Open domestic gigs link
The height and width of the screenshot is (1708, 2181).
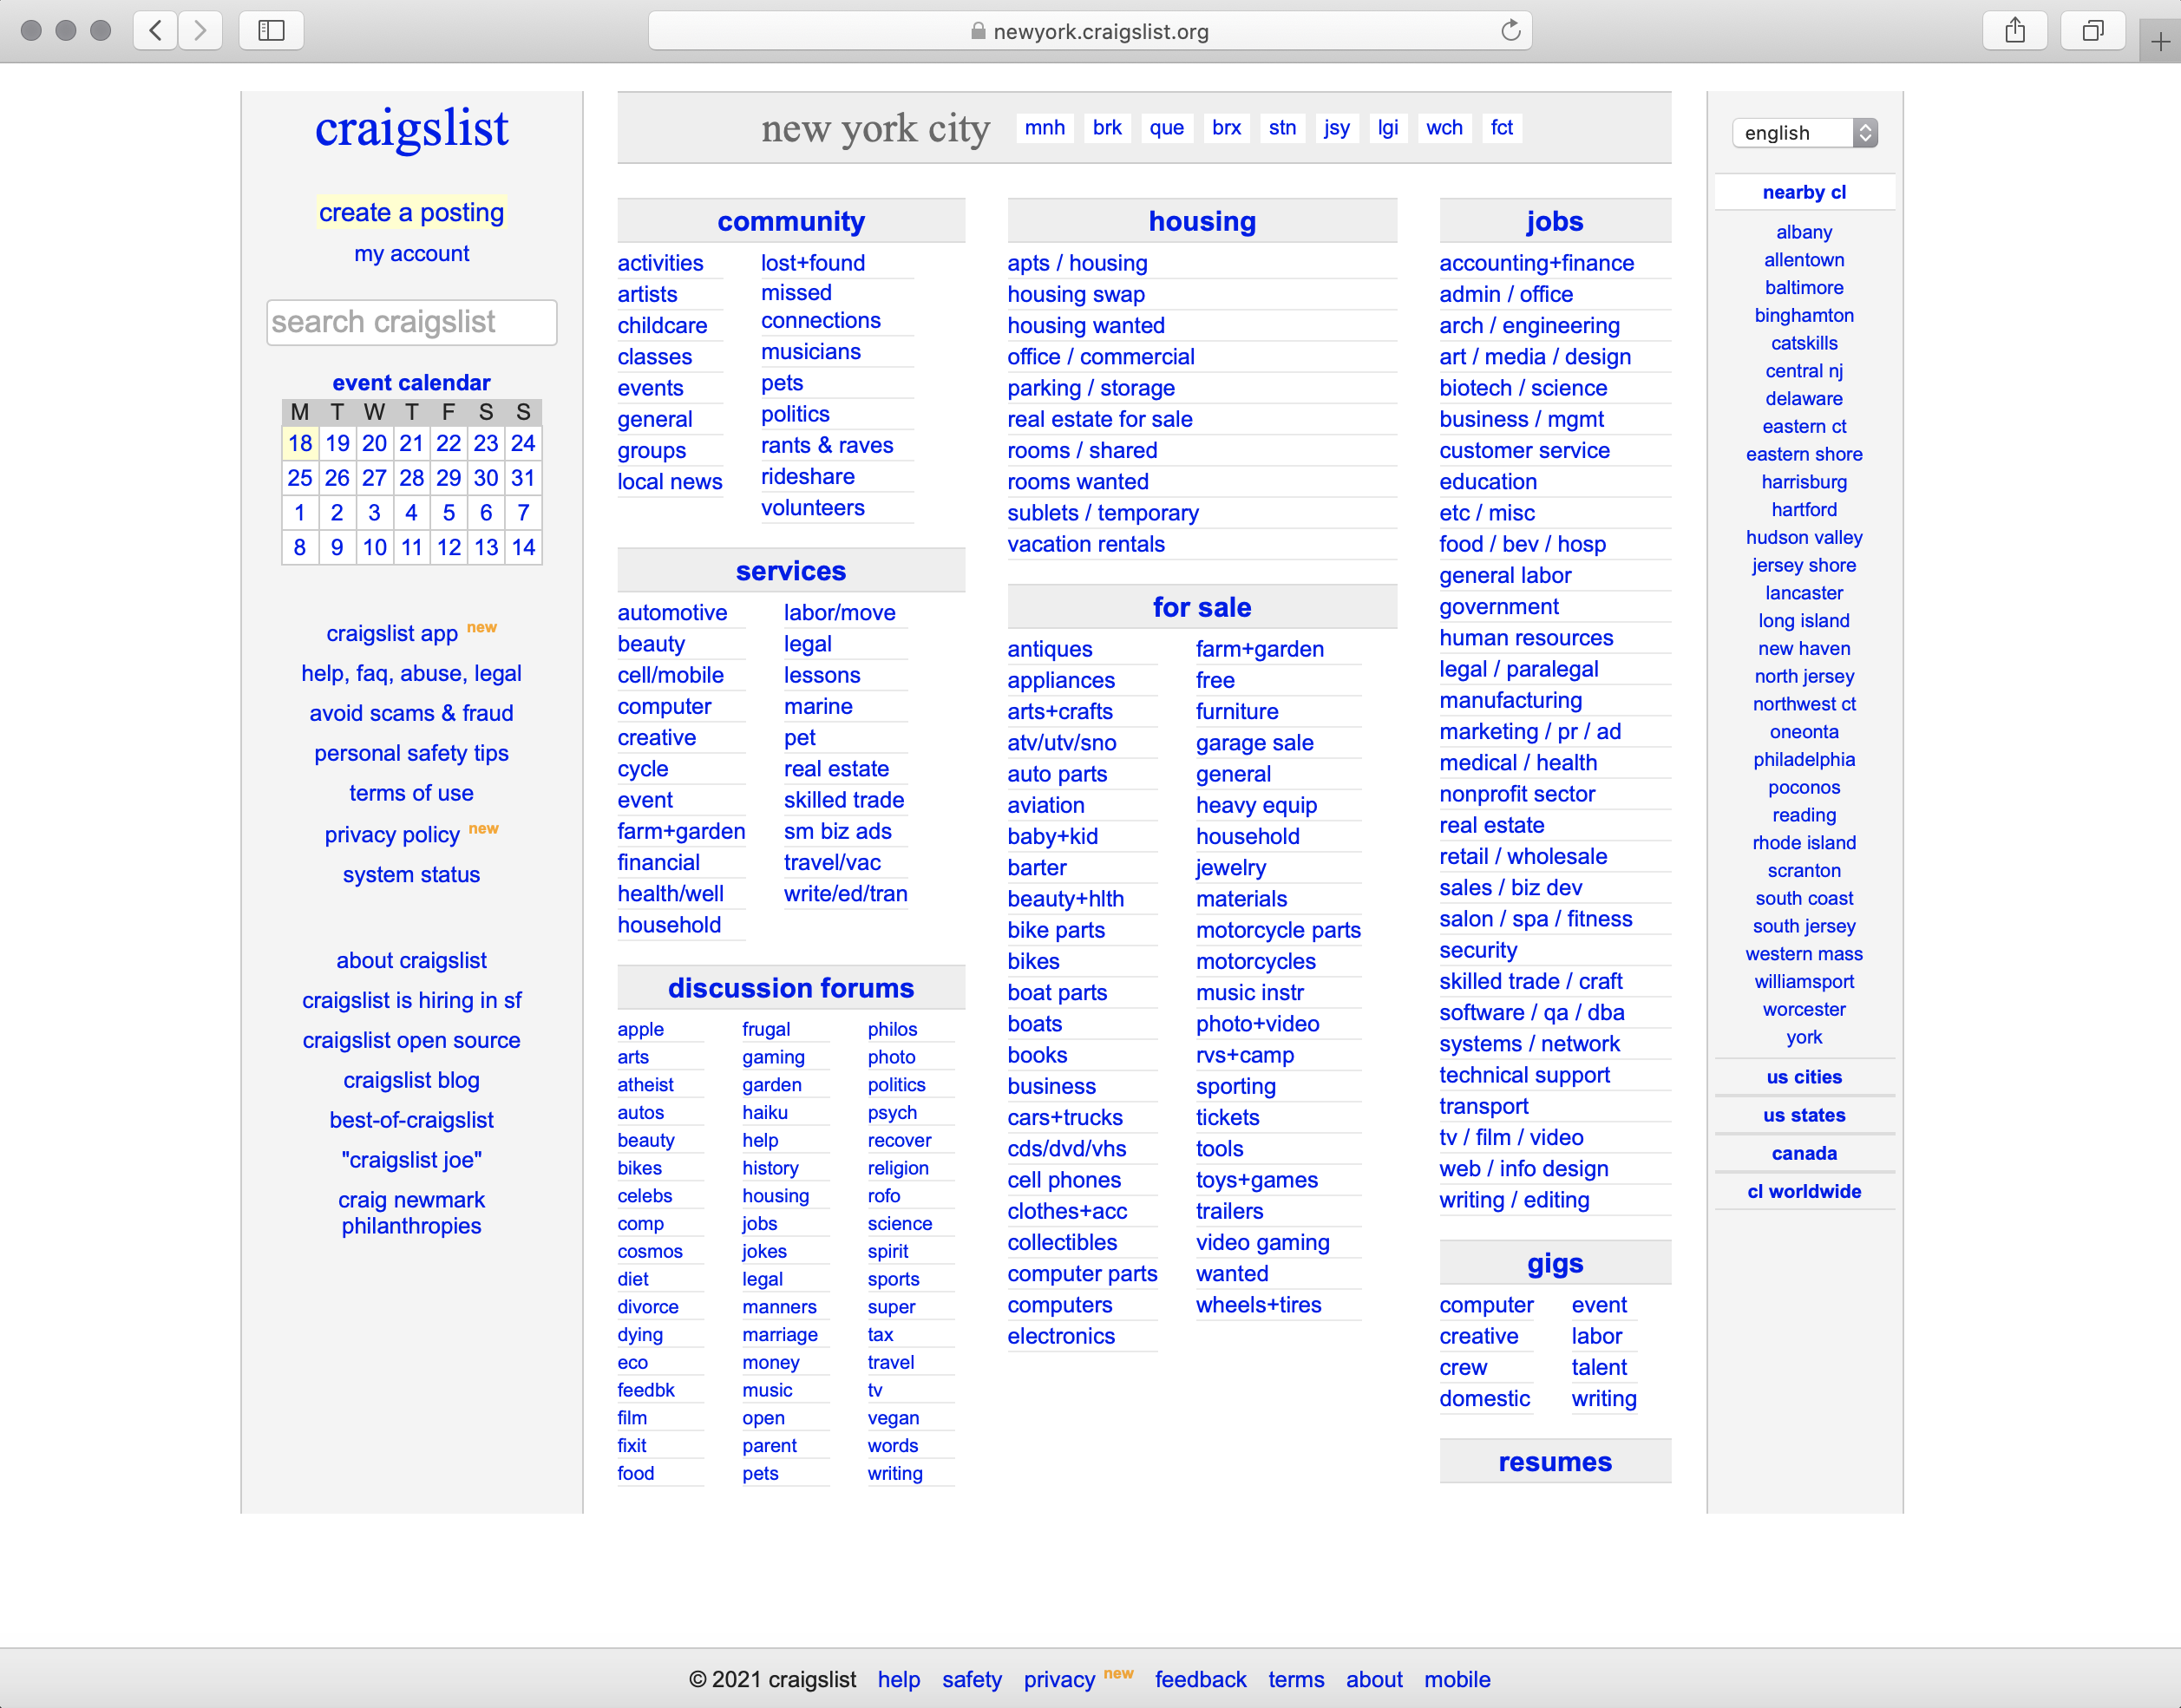pos(1485,1398)
